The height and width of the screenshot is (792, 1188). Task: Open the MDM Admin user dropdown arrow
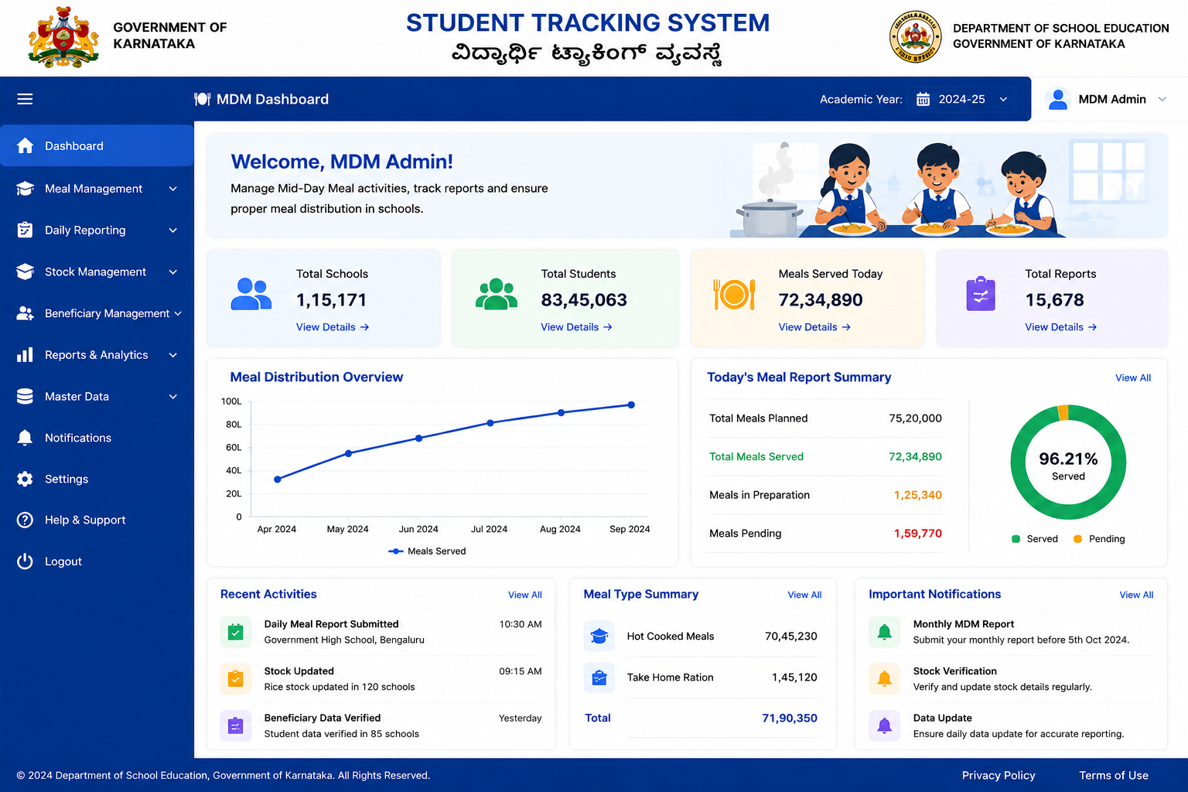click(x=1162, y=99)
